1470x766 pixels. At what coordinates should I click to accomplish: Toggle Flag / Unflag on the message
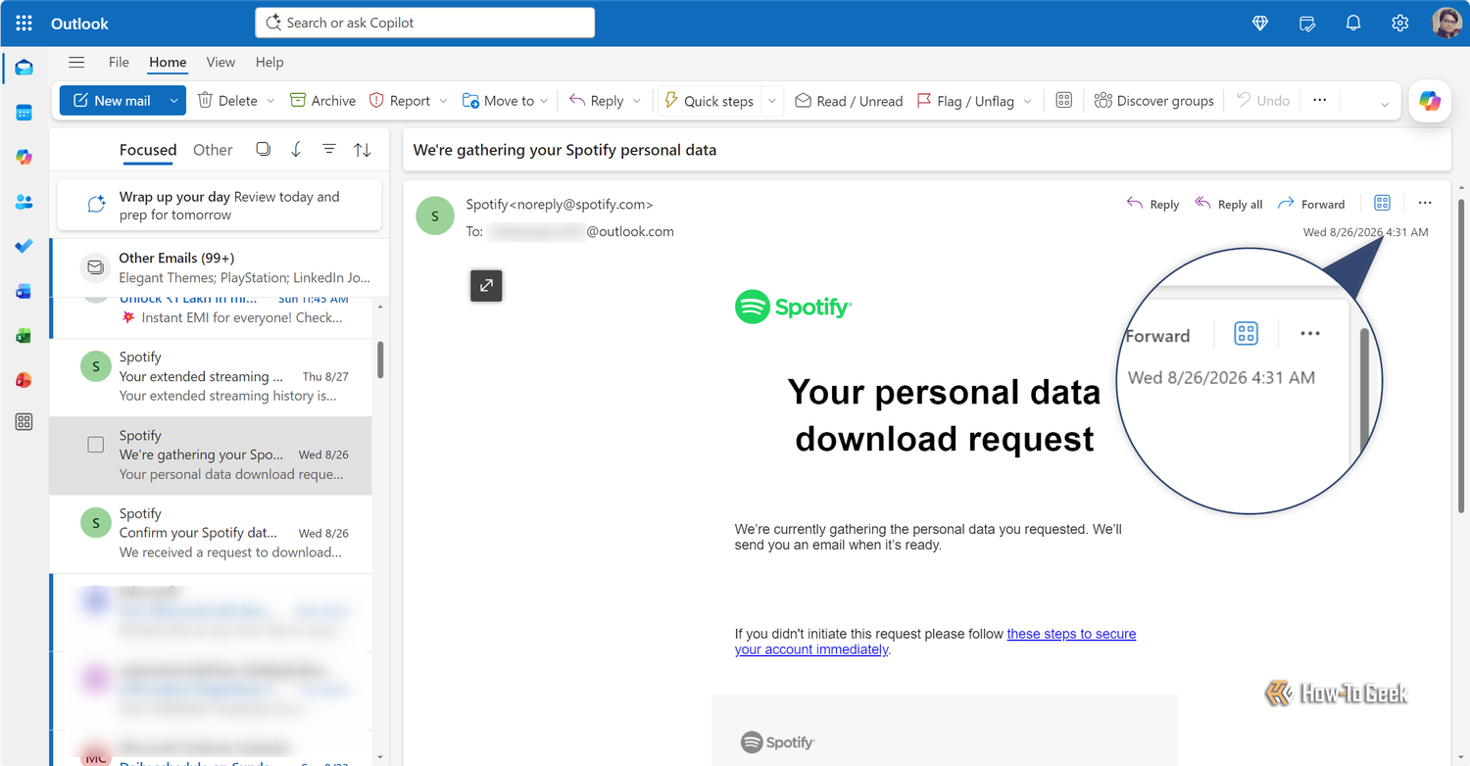[964, 100]
